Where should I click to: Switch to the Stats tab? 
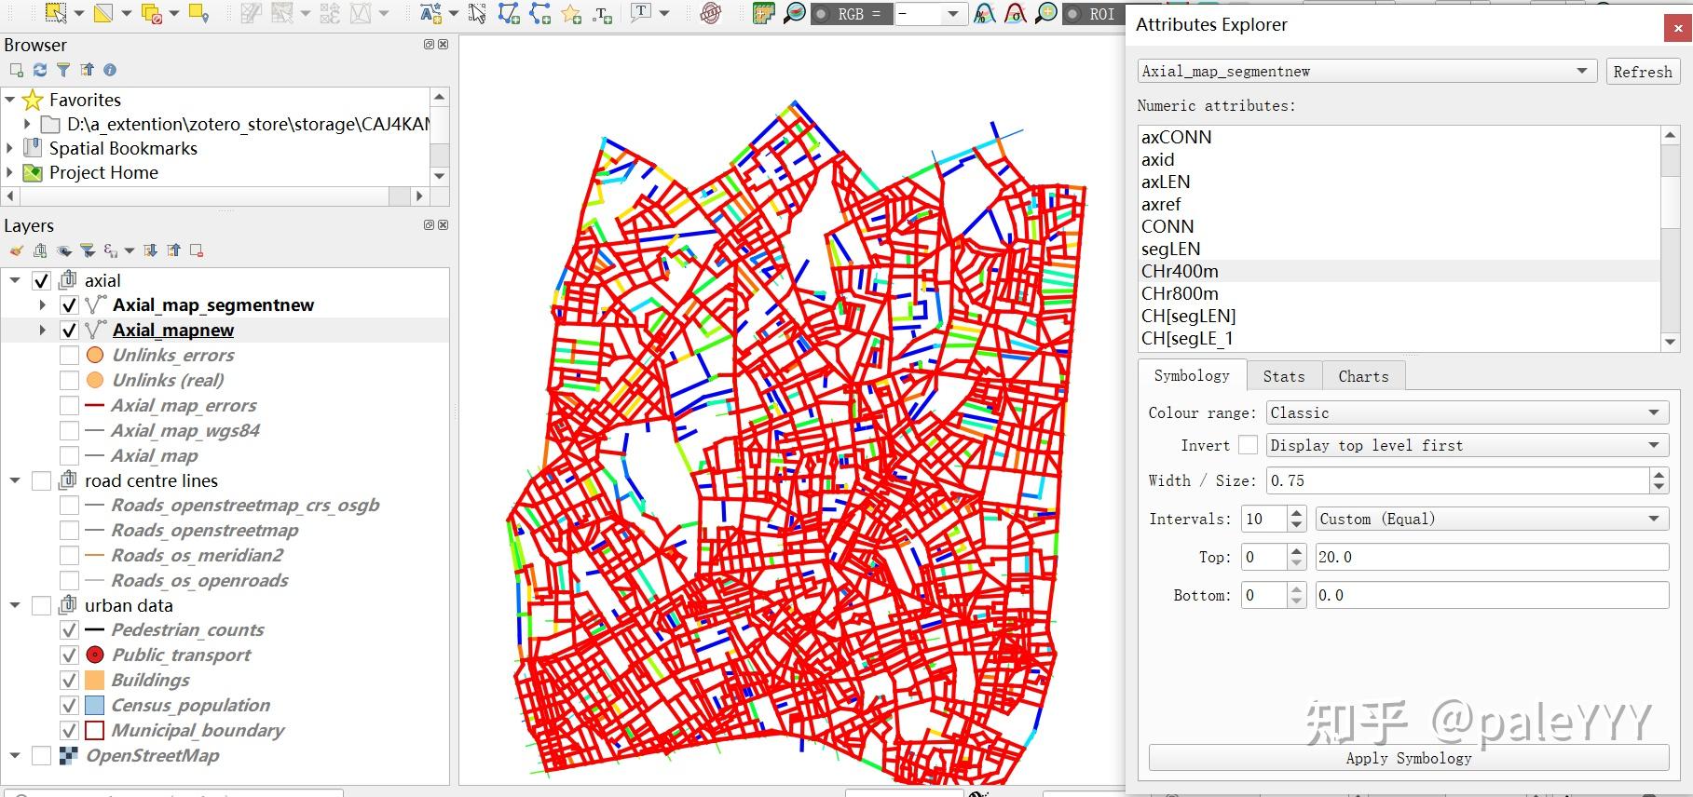(x=1283, y=376)
